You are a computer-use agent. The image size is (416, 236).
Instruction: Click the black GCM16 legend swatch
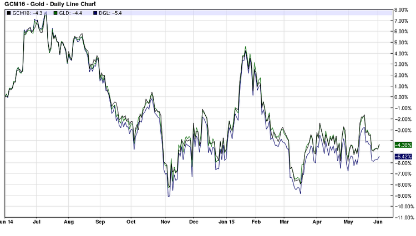pos(8,12)
